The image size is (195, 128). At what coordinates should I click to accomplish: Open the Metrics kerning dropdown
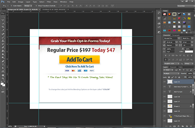(172, 45)
